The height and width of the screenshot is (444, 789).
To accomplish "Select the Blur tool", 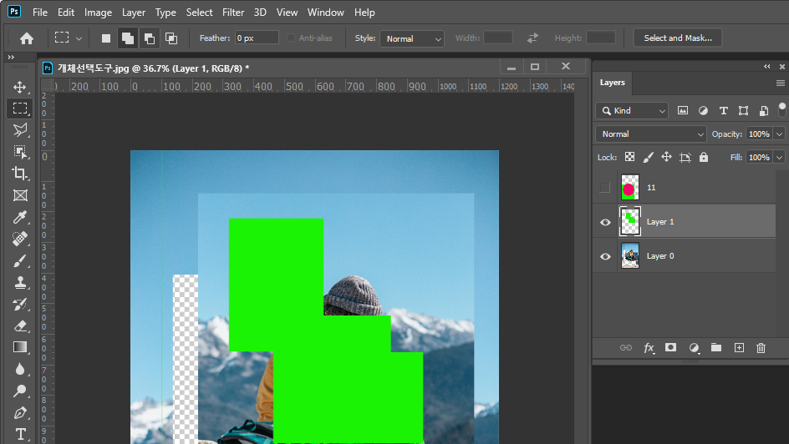I will click(19, 369).
